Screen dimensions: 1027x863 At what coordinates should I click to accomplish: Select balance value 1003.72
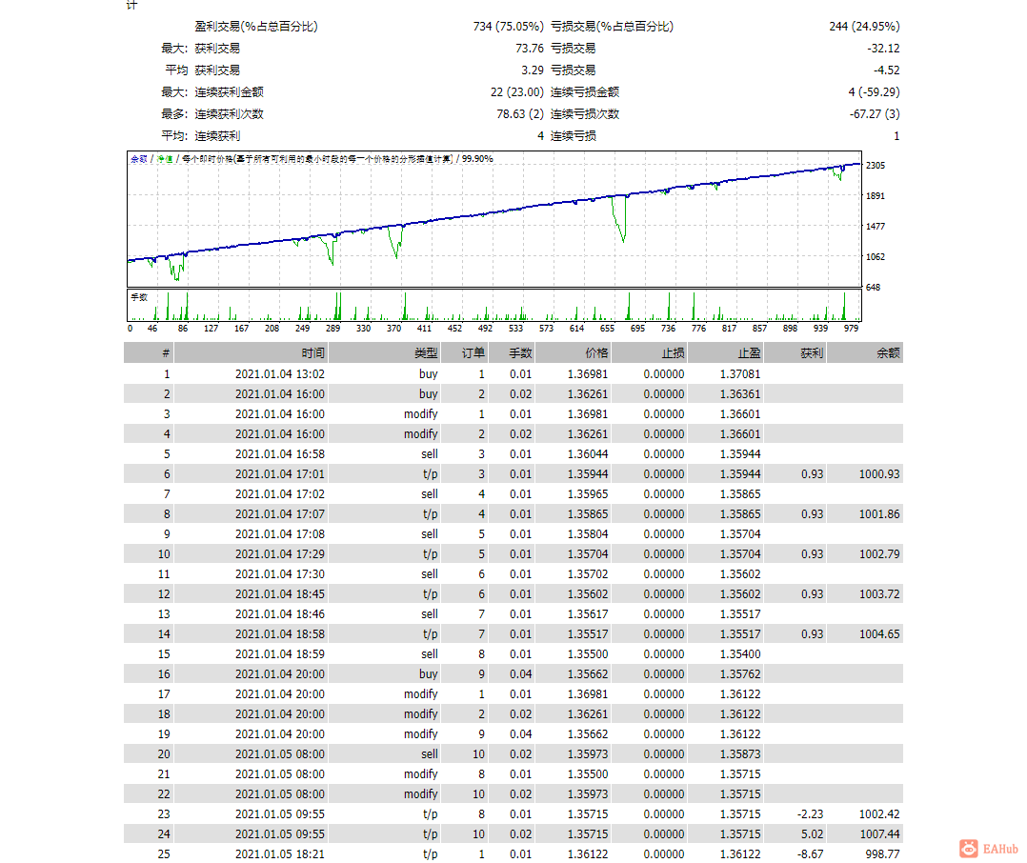[x=879, y=593]
